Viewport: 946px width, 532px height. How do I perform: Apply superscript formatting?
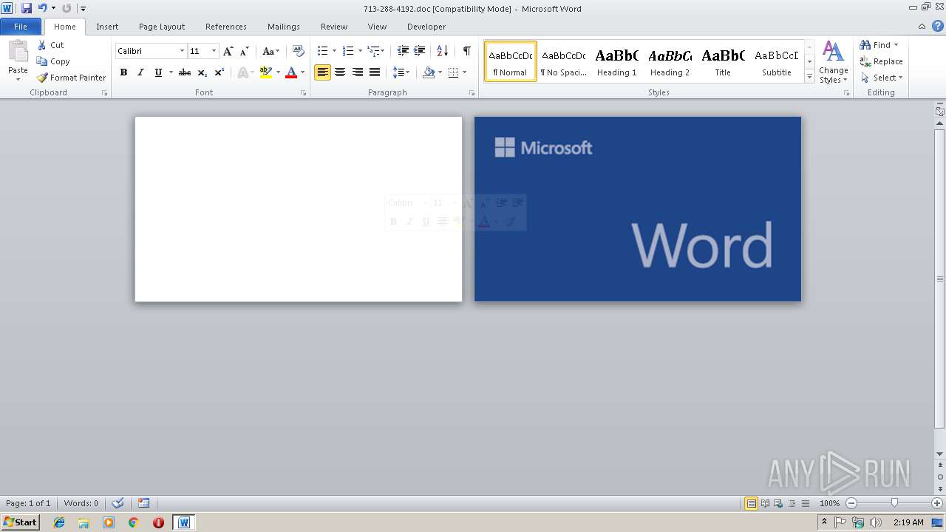[220, 72]
